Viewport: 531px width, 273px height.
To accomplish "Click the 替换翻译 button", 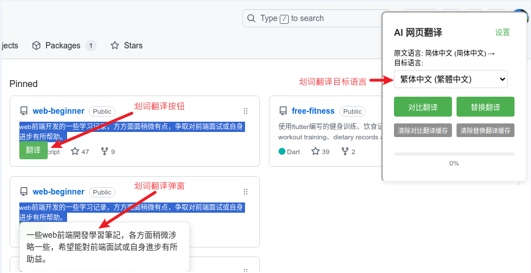I will coord(486,107).
